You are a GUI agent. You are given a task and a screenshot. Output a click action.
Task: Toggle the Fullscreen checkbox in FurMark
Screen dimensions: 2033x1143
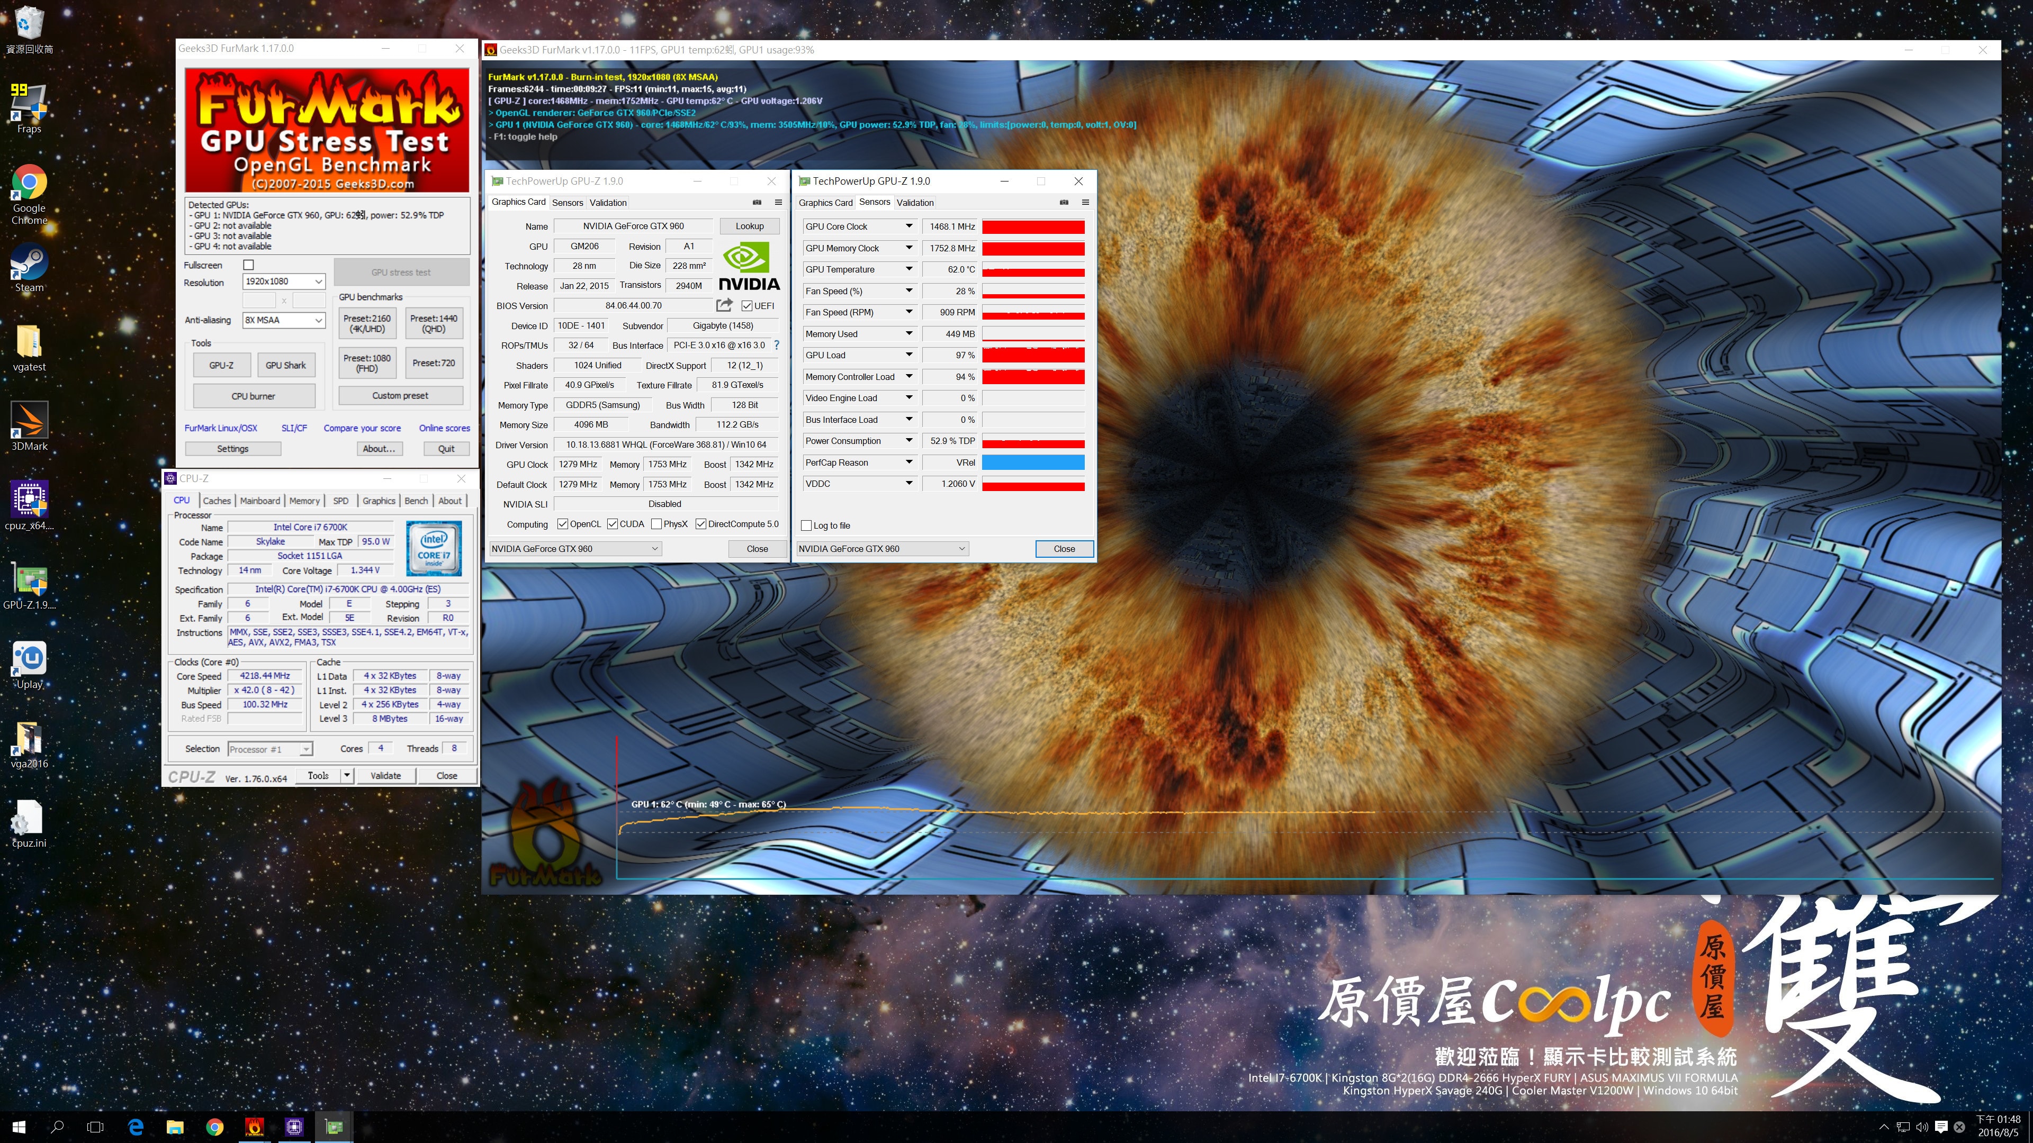coord(249,265)
